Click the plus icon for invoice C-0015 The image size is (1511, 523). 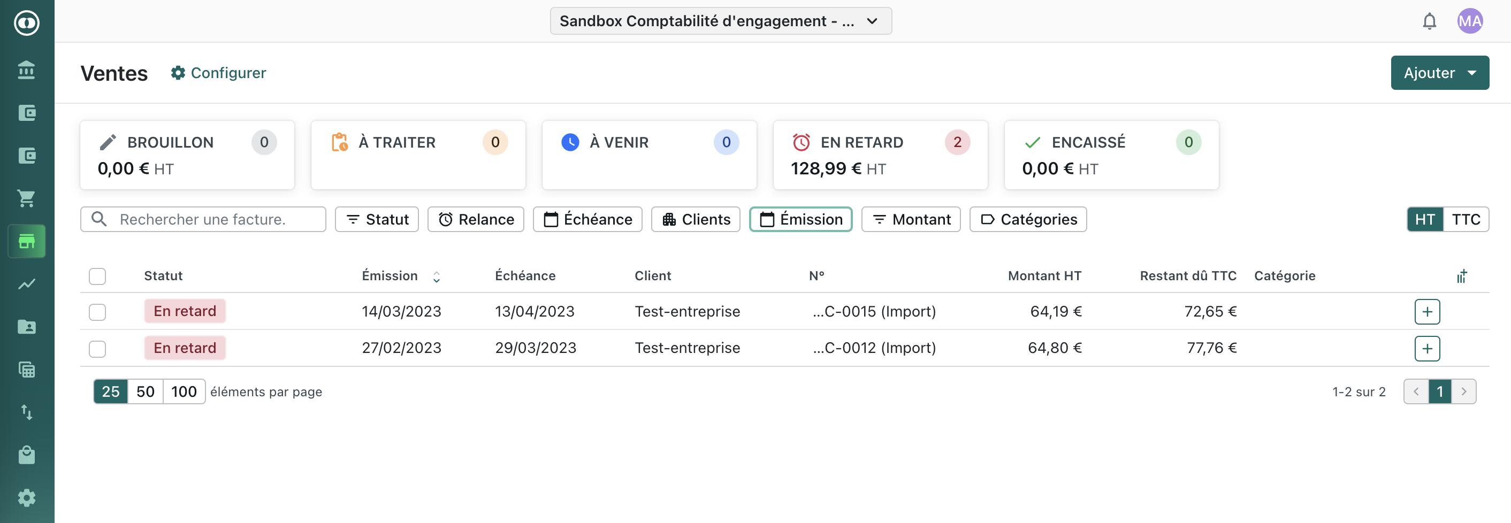pyautogui.click(x=1427, y=311)
